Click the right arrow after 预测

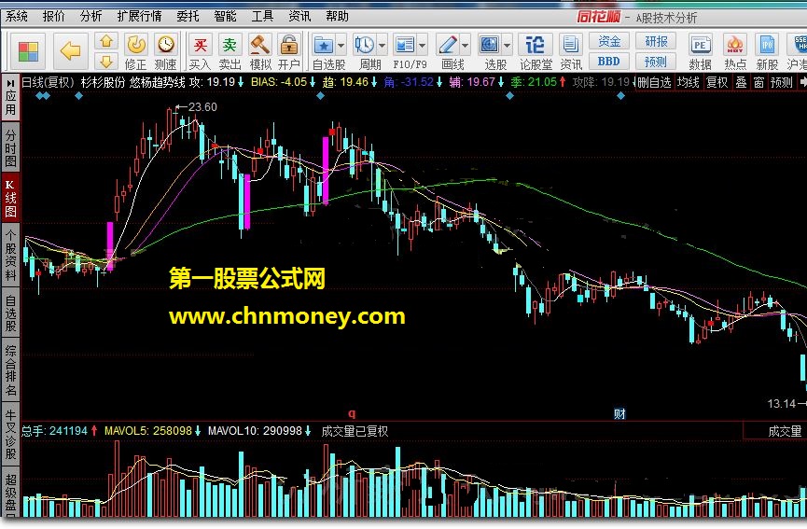pos(801,82)
